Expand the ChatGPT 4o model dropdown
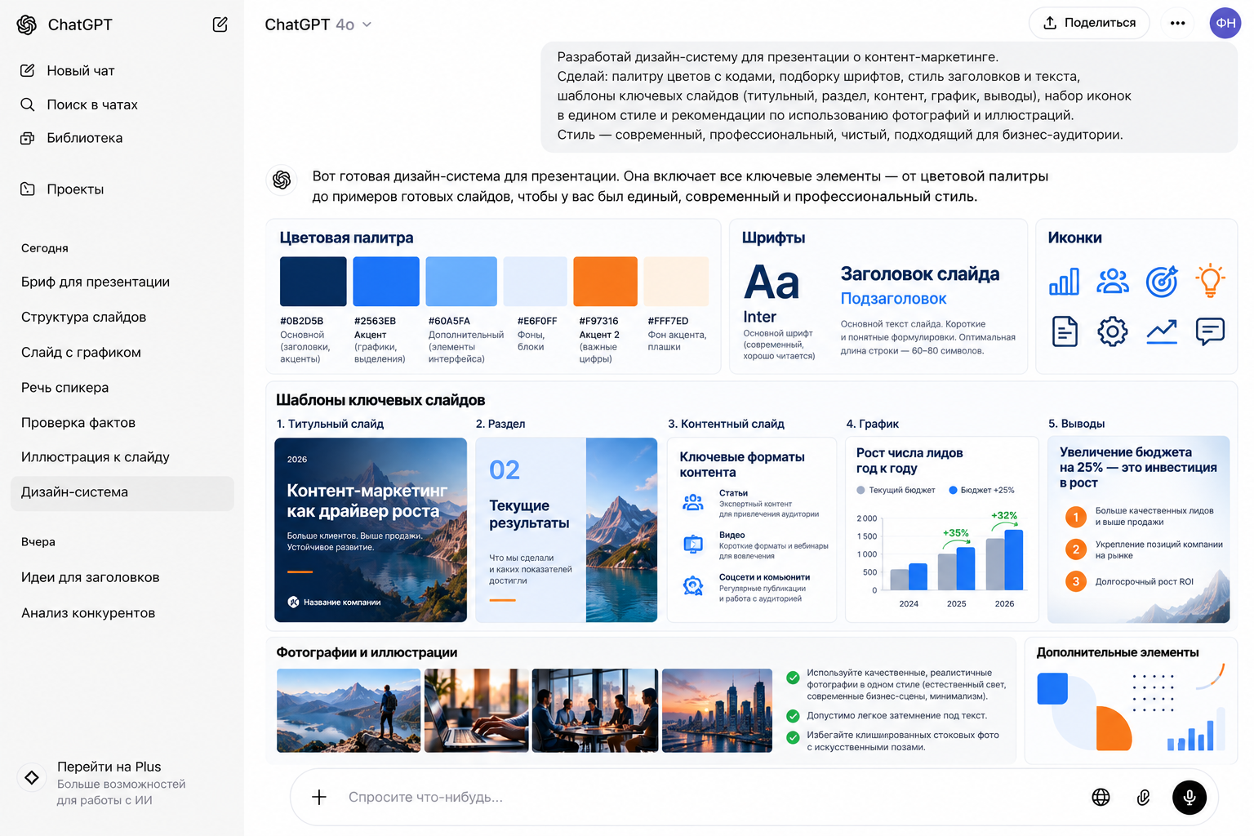This screenshot has width=1254, height=836. pyautogui.click(x=318, y=24)
